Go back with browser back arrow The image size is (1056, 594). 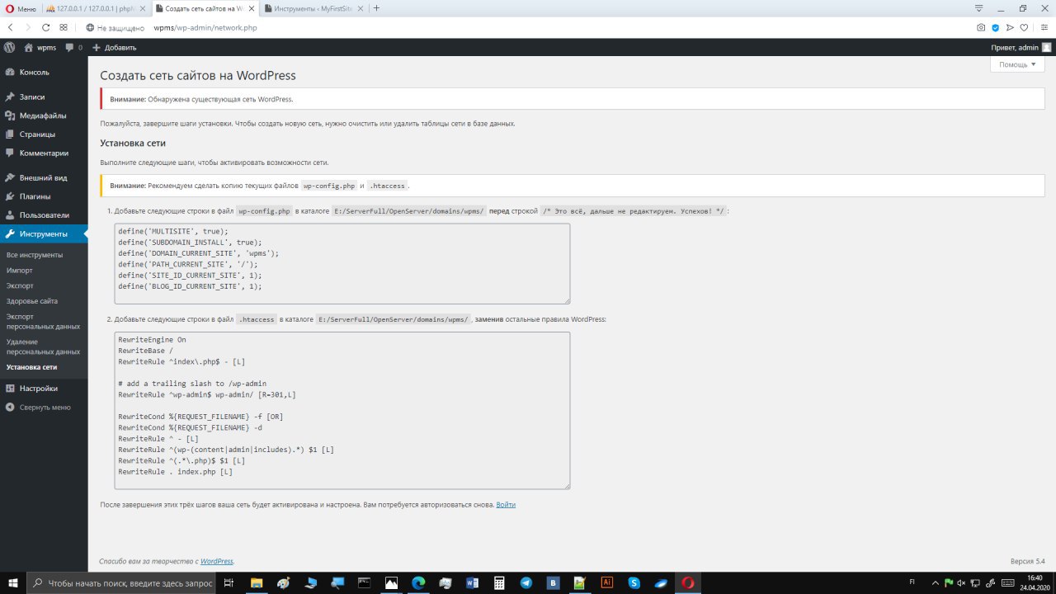(x=11, y=27)
